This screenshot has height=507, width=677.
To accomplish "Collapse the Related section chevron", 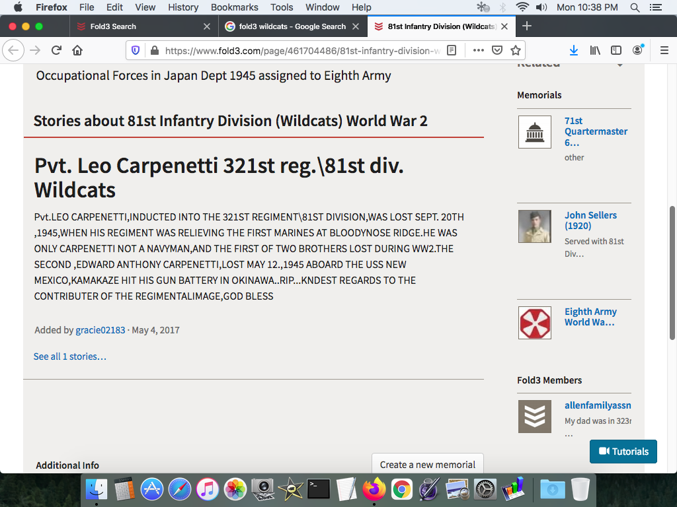I will click(x=619, y=64).
